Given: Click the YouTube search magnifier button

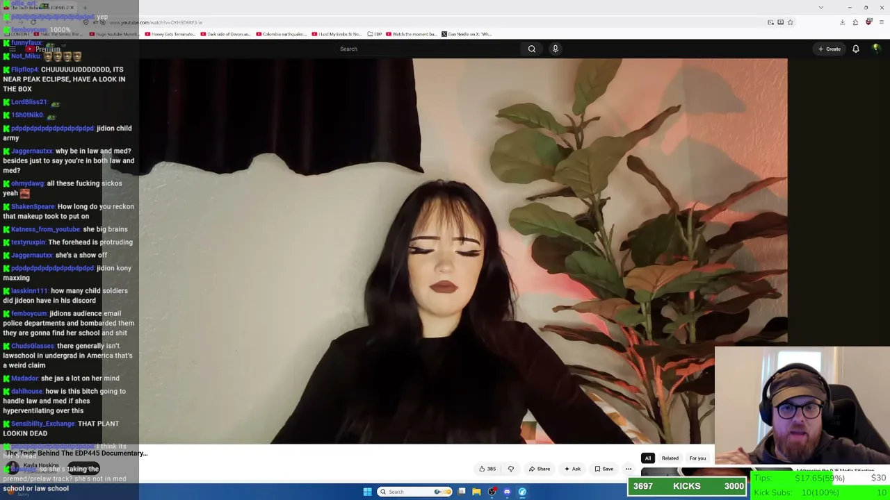Looking at the screenshot, I should pos(531,49).
